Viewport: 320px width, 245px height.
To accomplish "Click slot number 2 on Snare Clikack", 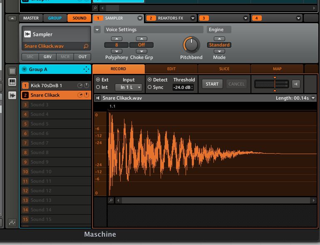I will pos(25,95).
